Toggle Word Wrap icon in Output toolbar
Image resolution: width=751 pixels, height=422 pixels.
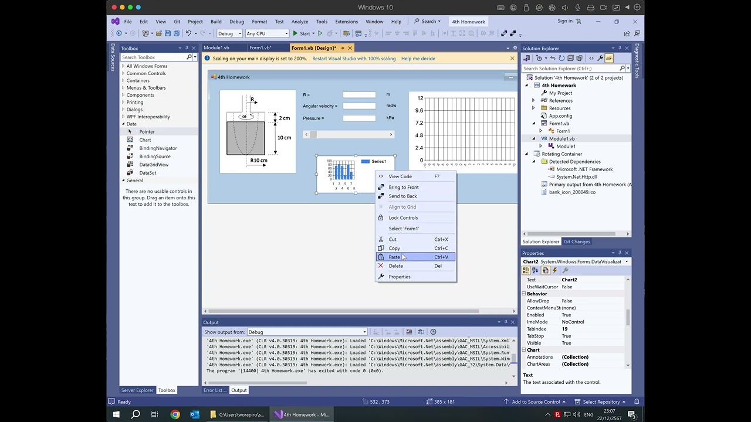421,332
